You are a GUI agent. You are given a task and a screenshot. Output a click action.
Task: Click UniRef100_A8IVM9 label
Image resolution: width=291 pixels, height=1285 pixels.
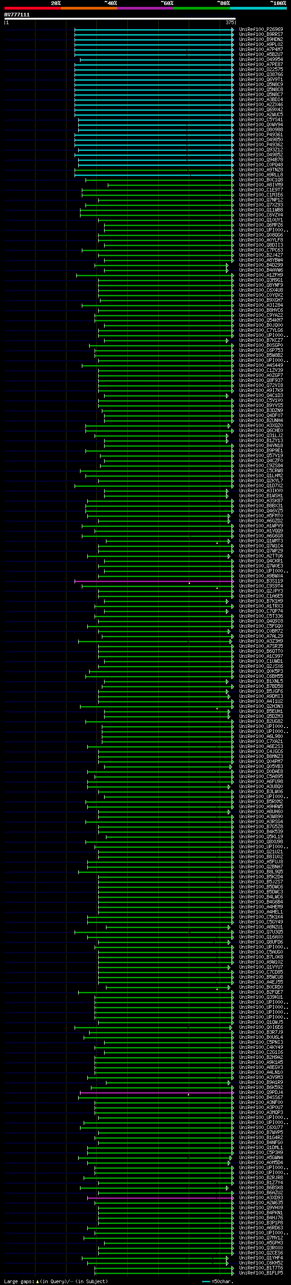tap(261, 185)
